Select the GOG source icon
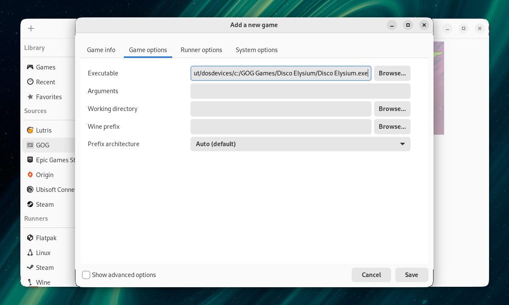Viewport: 509px width, 305px height. coord(30,145)
